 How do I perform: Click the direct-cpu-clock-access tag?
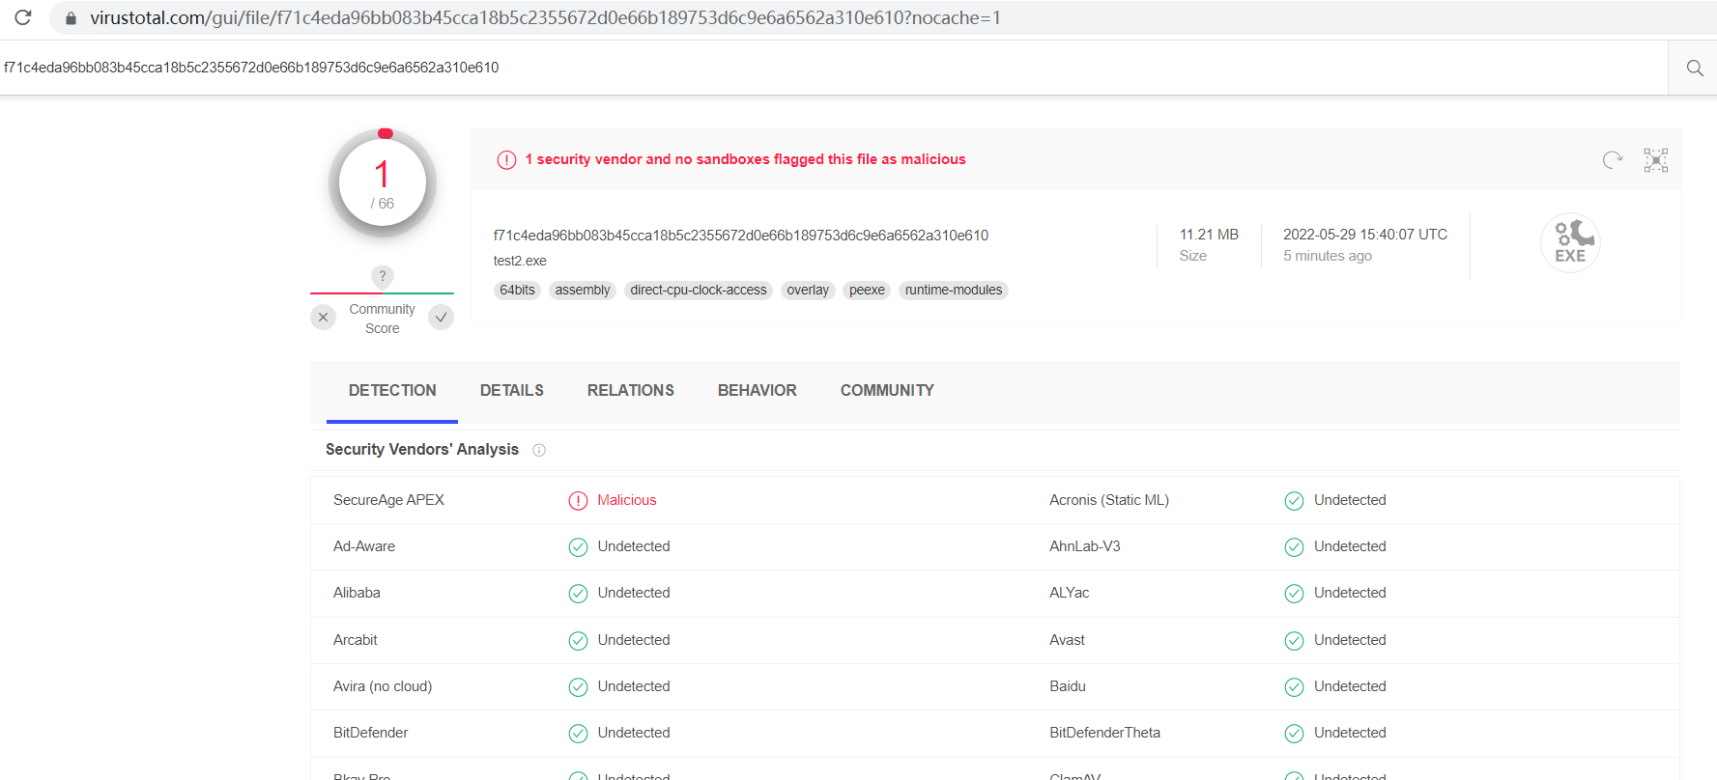coord(699,291)
